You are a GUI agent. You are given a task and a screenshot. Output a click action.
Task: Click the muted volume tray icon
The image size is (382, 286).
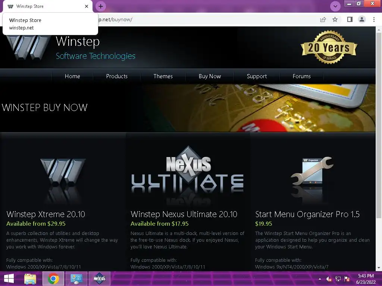(x=329, y=279)
